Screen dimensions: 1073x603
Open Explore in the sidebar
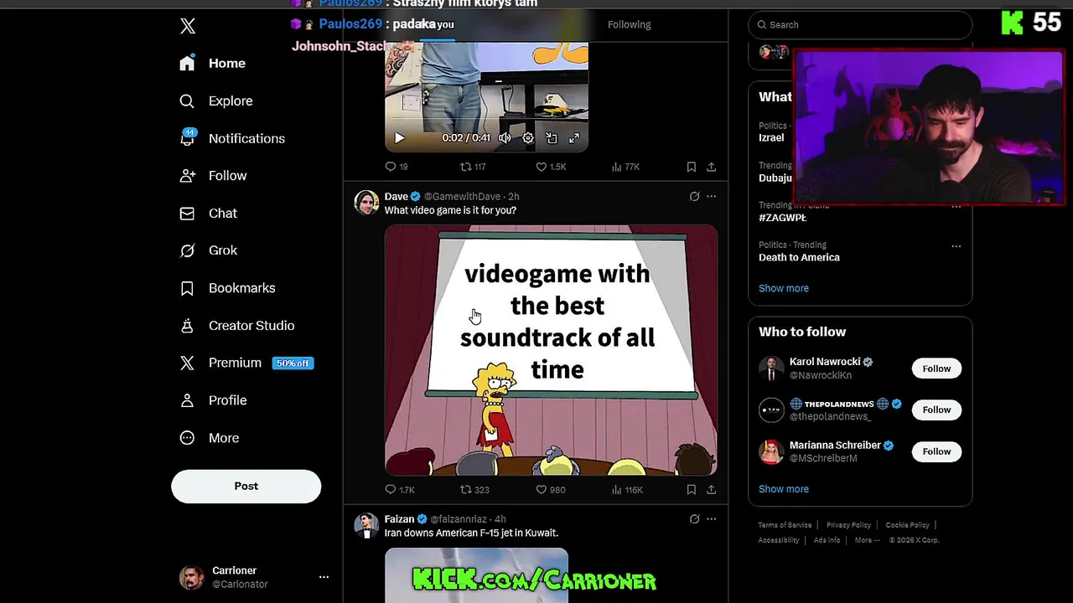pyautogui.click(x=216, y=101)
